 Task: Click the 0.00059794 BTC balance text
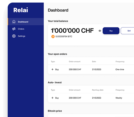click(x=64, y=37)
